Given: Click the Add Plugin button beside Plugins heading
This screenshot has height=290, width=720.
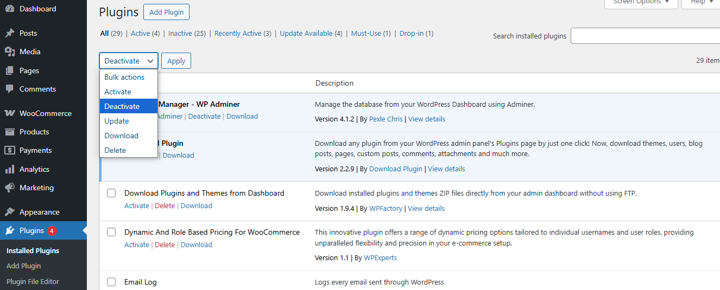Looking at the screenshot, I should pyautogui.click(x=167, y=12).
